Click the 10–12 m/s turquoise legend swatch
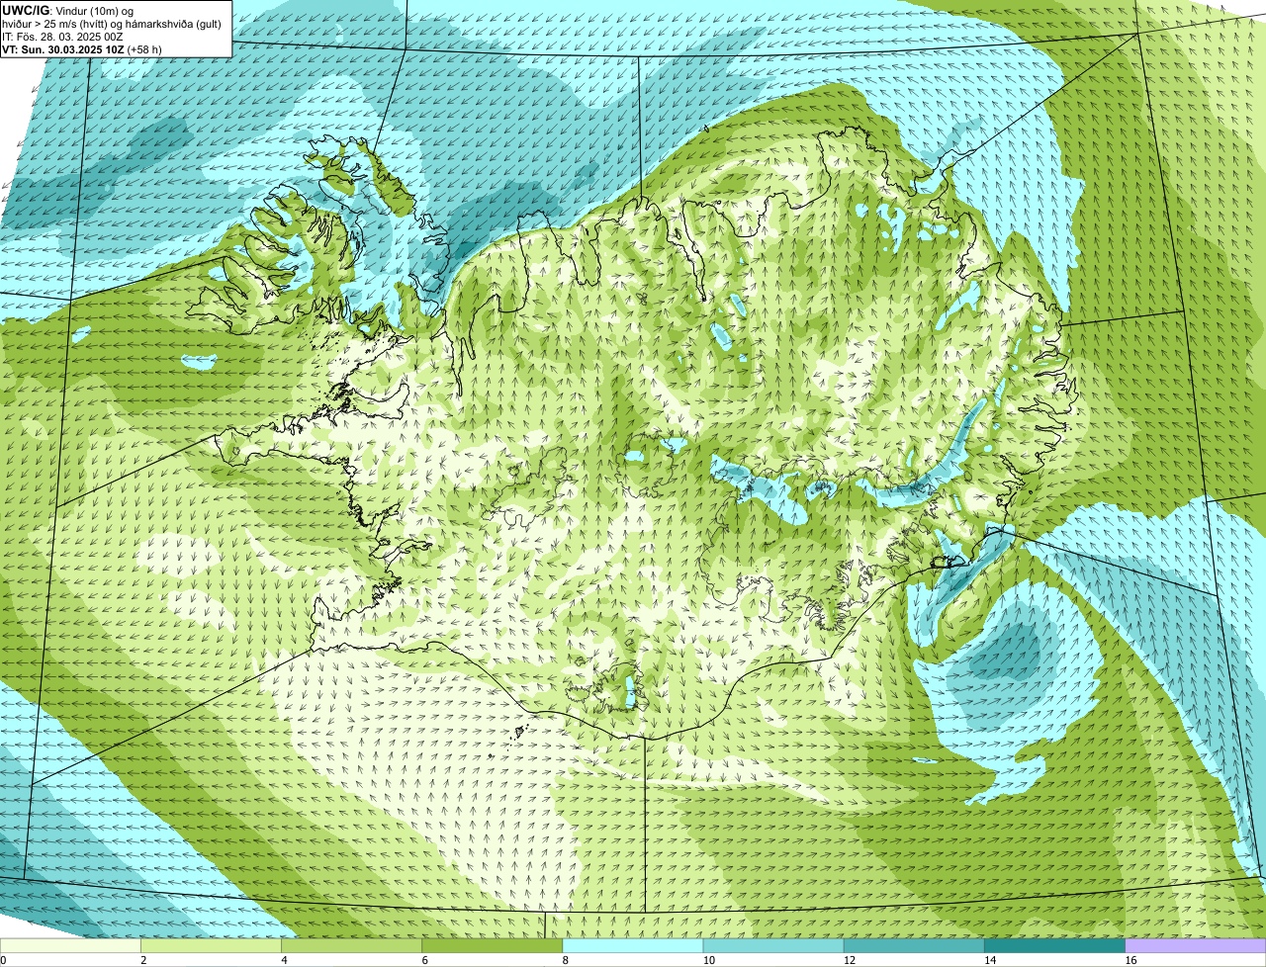 point(773,946)
